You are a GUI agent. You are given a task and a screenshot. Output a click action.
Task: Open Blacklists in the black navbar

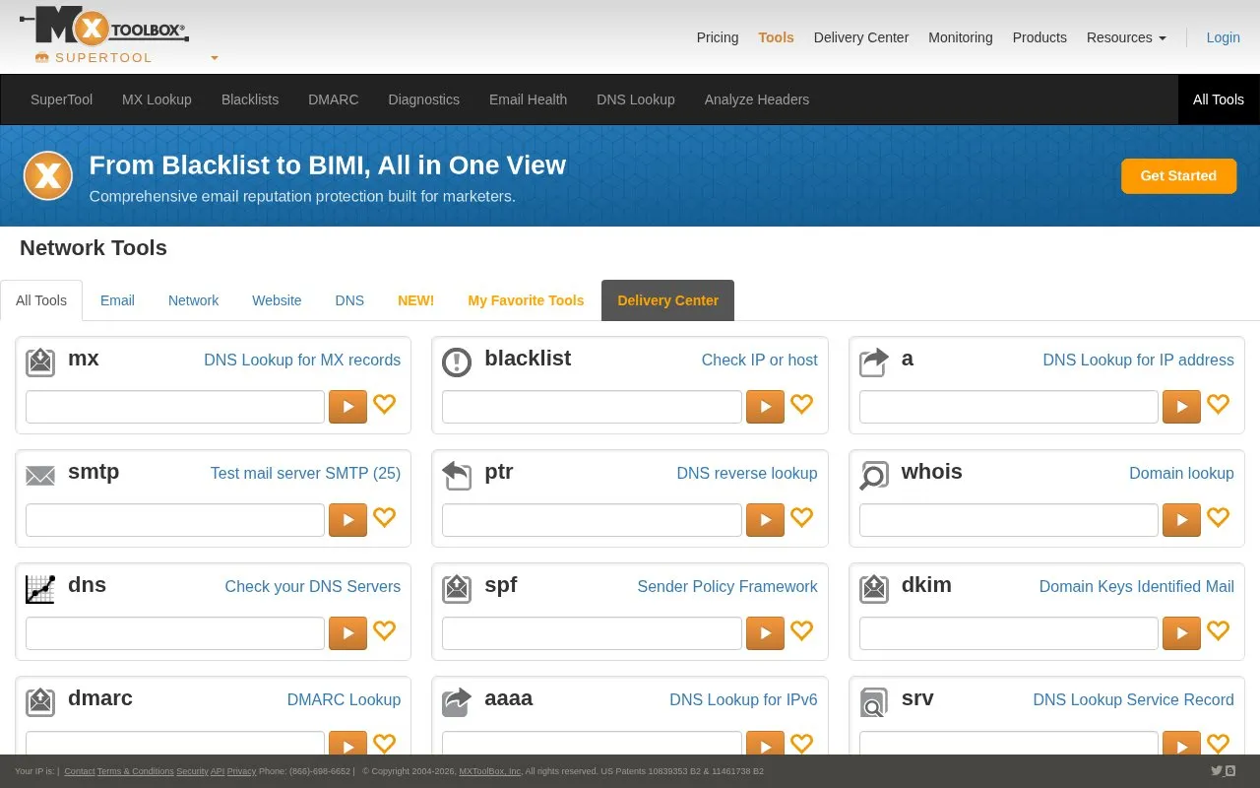(250, 99)
